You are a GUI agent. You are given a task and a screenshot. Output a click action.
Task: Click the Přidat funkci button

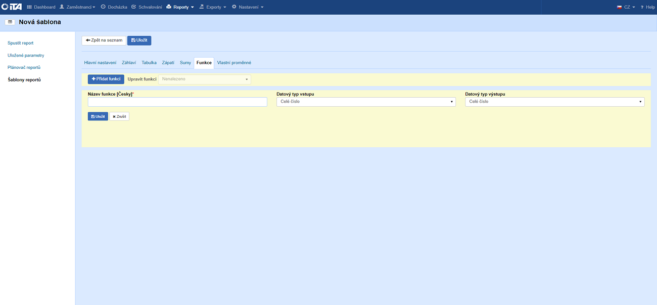[x=106, y=79]
